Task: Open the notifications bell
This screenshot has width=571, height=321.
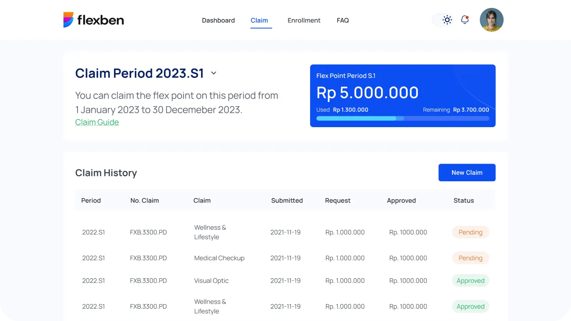Action: (465, 20)
